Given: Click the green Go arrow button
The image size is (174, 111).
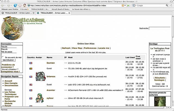Looking at the screenshot, I should coord(128,5).
